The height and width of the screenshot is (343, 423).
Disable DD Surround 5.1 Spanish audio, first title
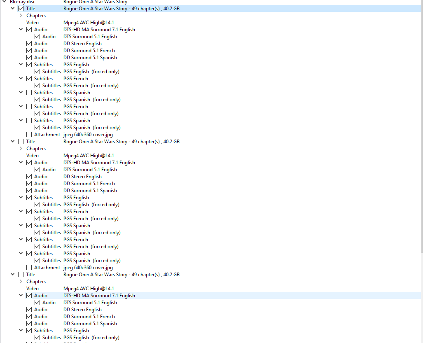pos(29,58)
